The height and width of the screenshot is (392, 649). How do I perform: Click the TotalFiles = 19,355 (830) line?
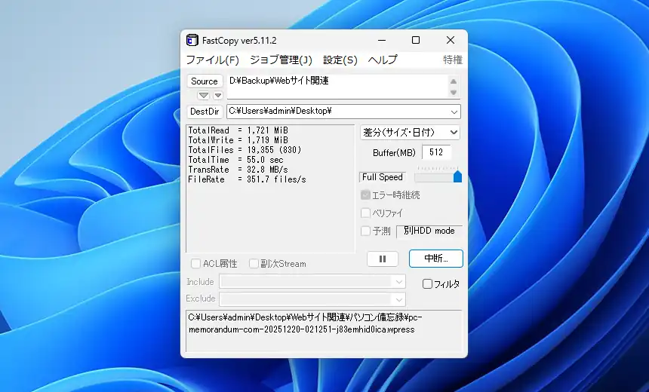pyautogui.click(x=245, y=150)
